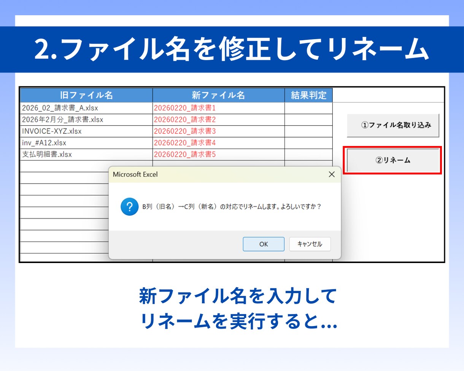Close the Microsoft Excel dialog with X
The height and width of the screenshot is (371, 464).
pos(332,174)
